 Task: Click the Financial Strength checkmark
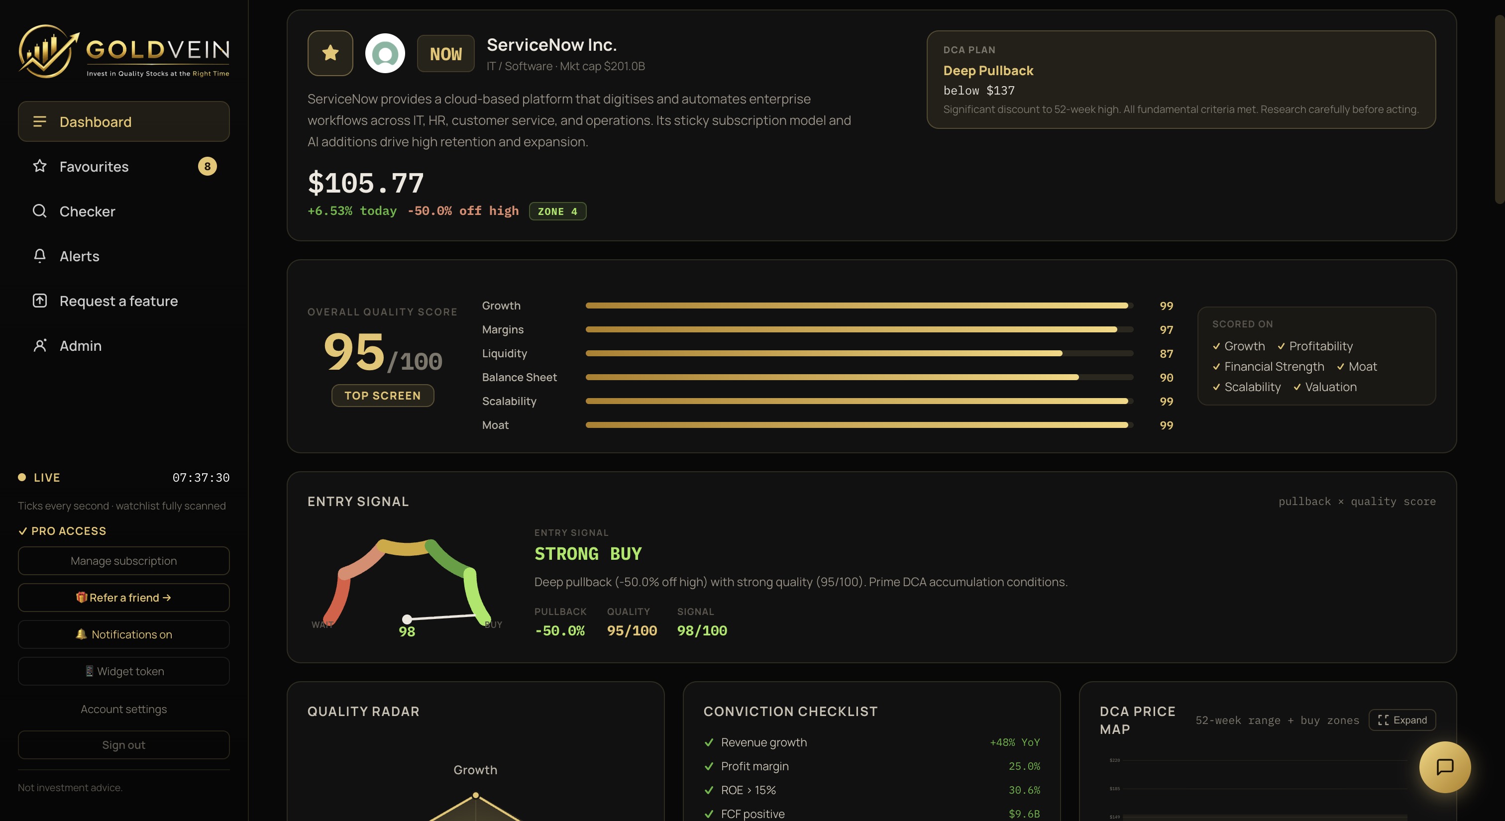click(1216, 367)
